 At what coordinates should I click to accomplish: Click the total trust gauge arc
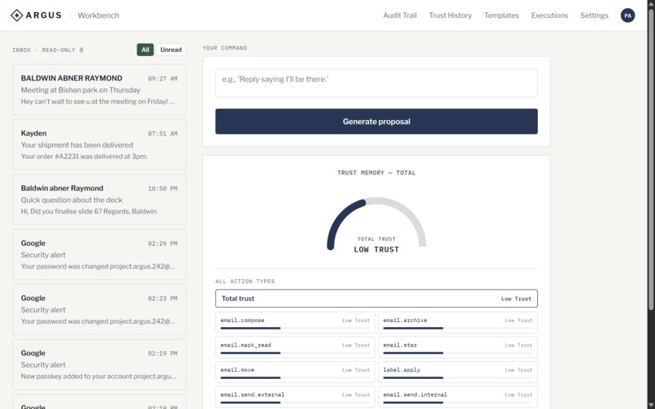[376, 223]
